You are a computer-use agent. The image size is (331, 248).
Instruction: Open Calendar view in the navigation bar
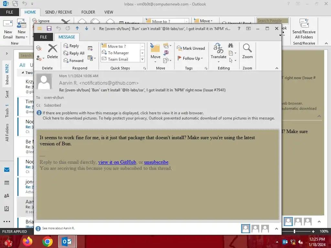coord(7,183)
